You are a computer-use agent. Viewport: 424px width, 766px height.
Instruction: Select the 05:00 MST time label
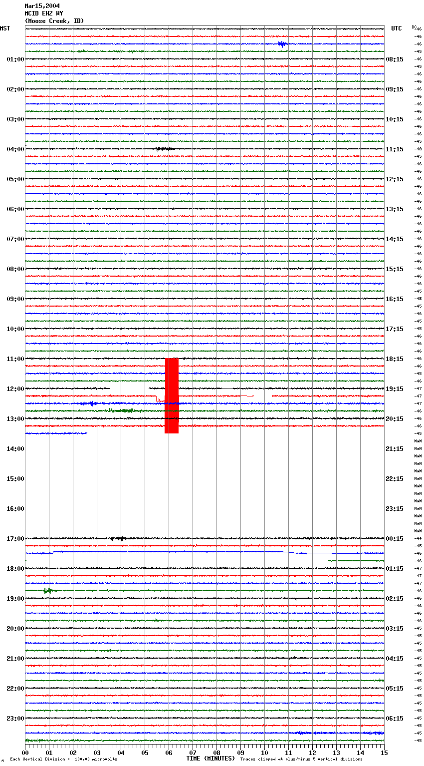click(15, 179)
